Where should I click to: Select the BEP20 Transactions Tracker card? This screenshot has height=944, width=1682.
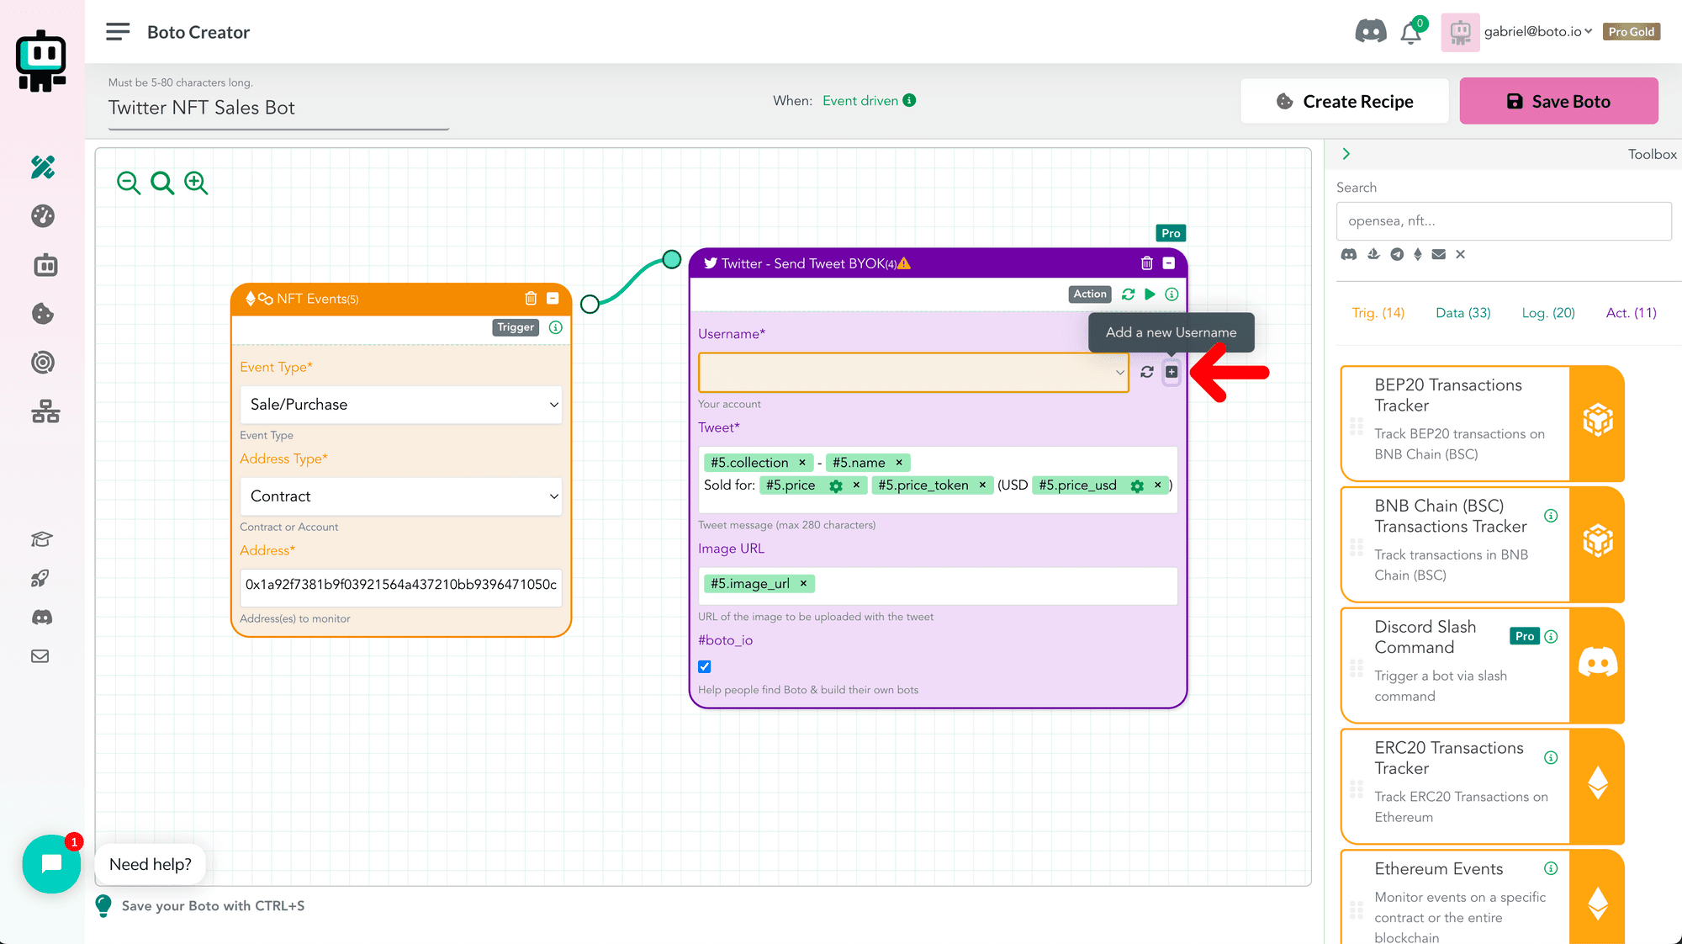[x=1482, y=424]
